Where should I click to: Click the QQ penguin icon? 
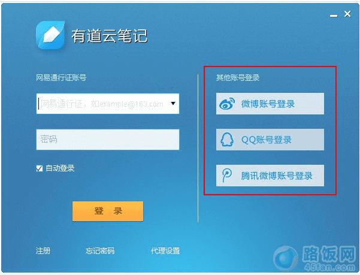point(227,140)
